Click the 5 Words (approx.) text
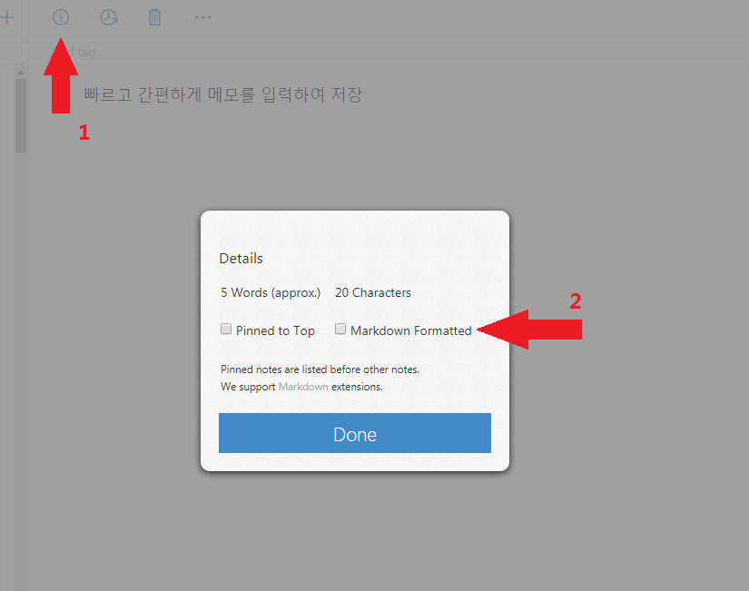 pyautogui.click(x=271, y=292)
